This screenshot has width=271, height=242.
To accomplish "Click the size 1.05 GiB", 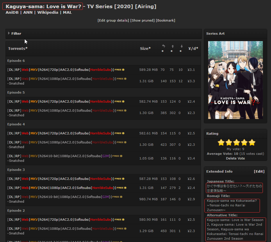I will click(146, 158).
